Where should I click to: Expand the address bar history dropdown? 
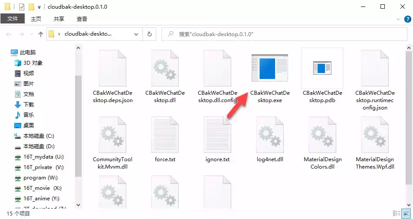click(x=137, y=34)
